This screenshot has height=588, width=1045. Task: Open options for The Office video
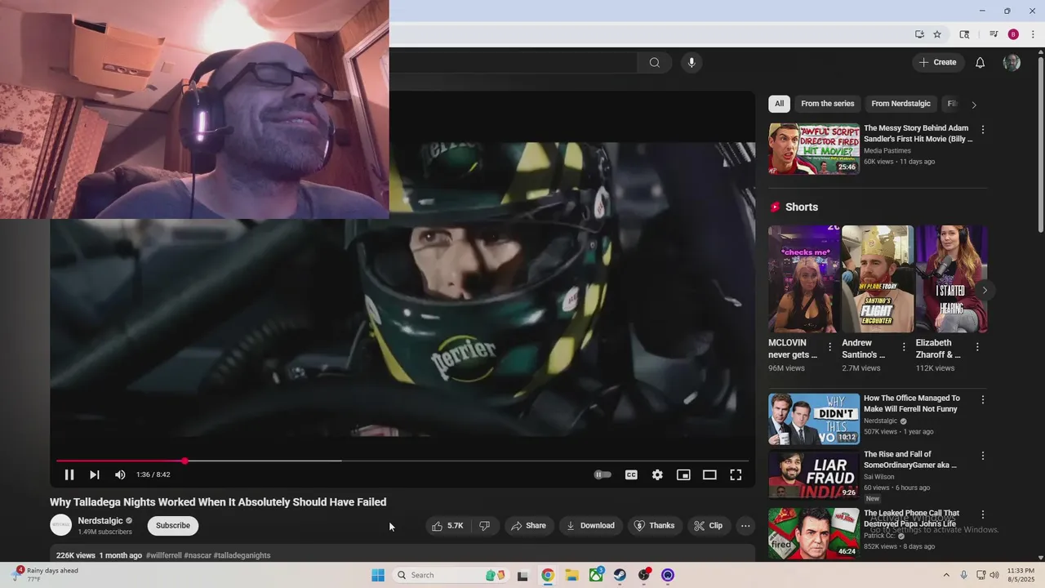click(x=983, y=400)
